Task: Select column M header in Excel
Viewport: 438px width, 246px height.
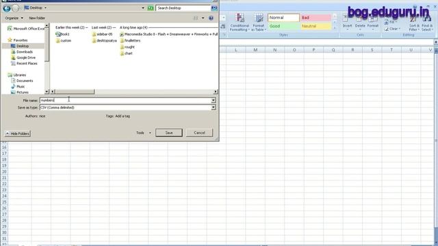Action: tap(255, 50)
